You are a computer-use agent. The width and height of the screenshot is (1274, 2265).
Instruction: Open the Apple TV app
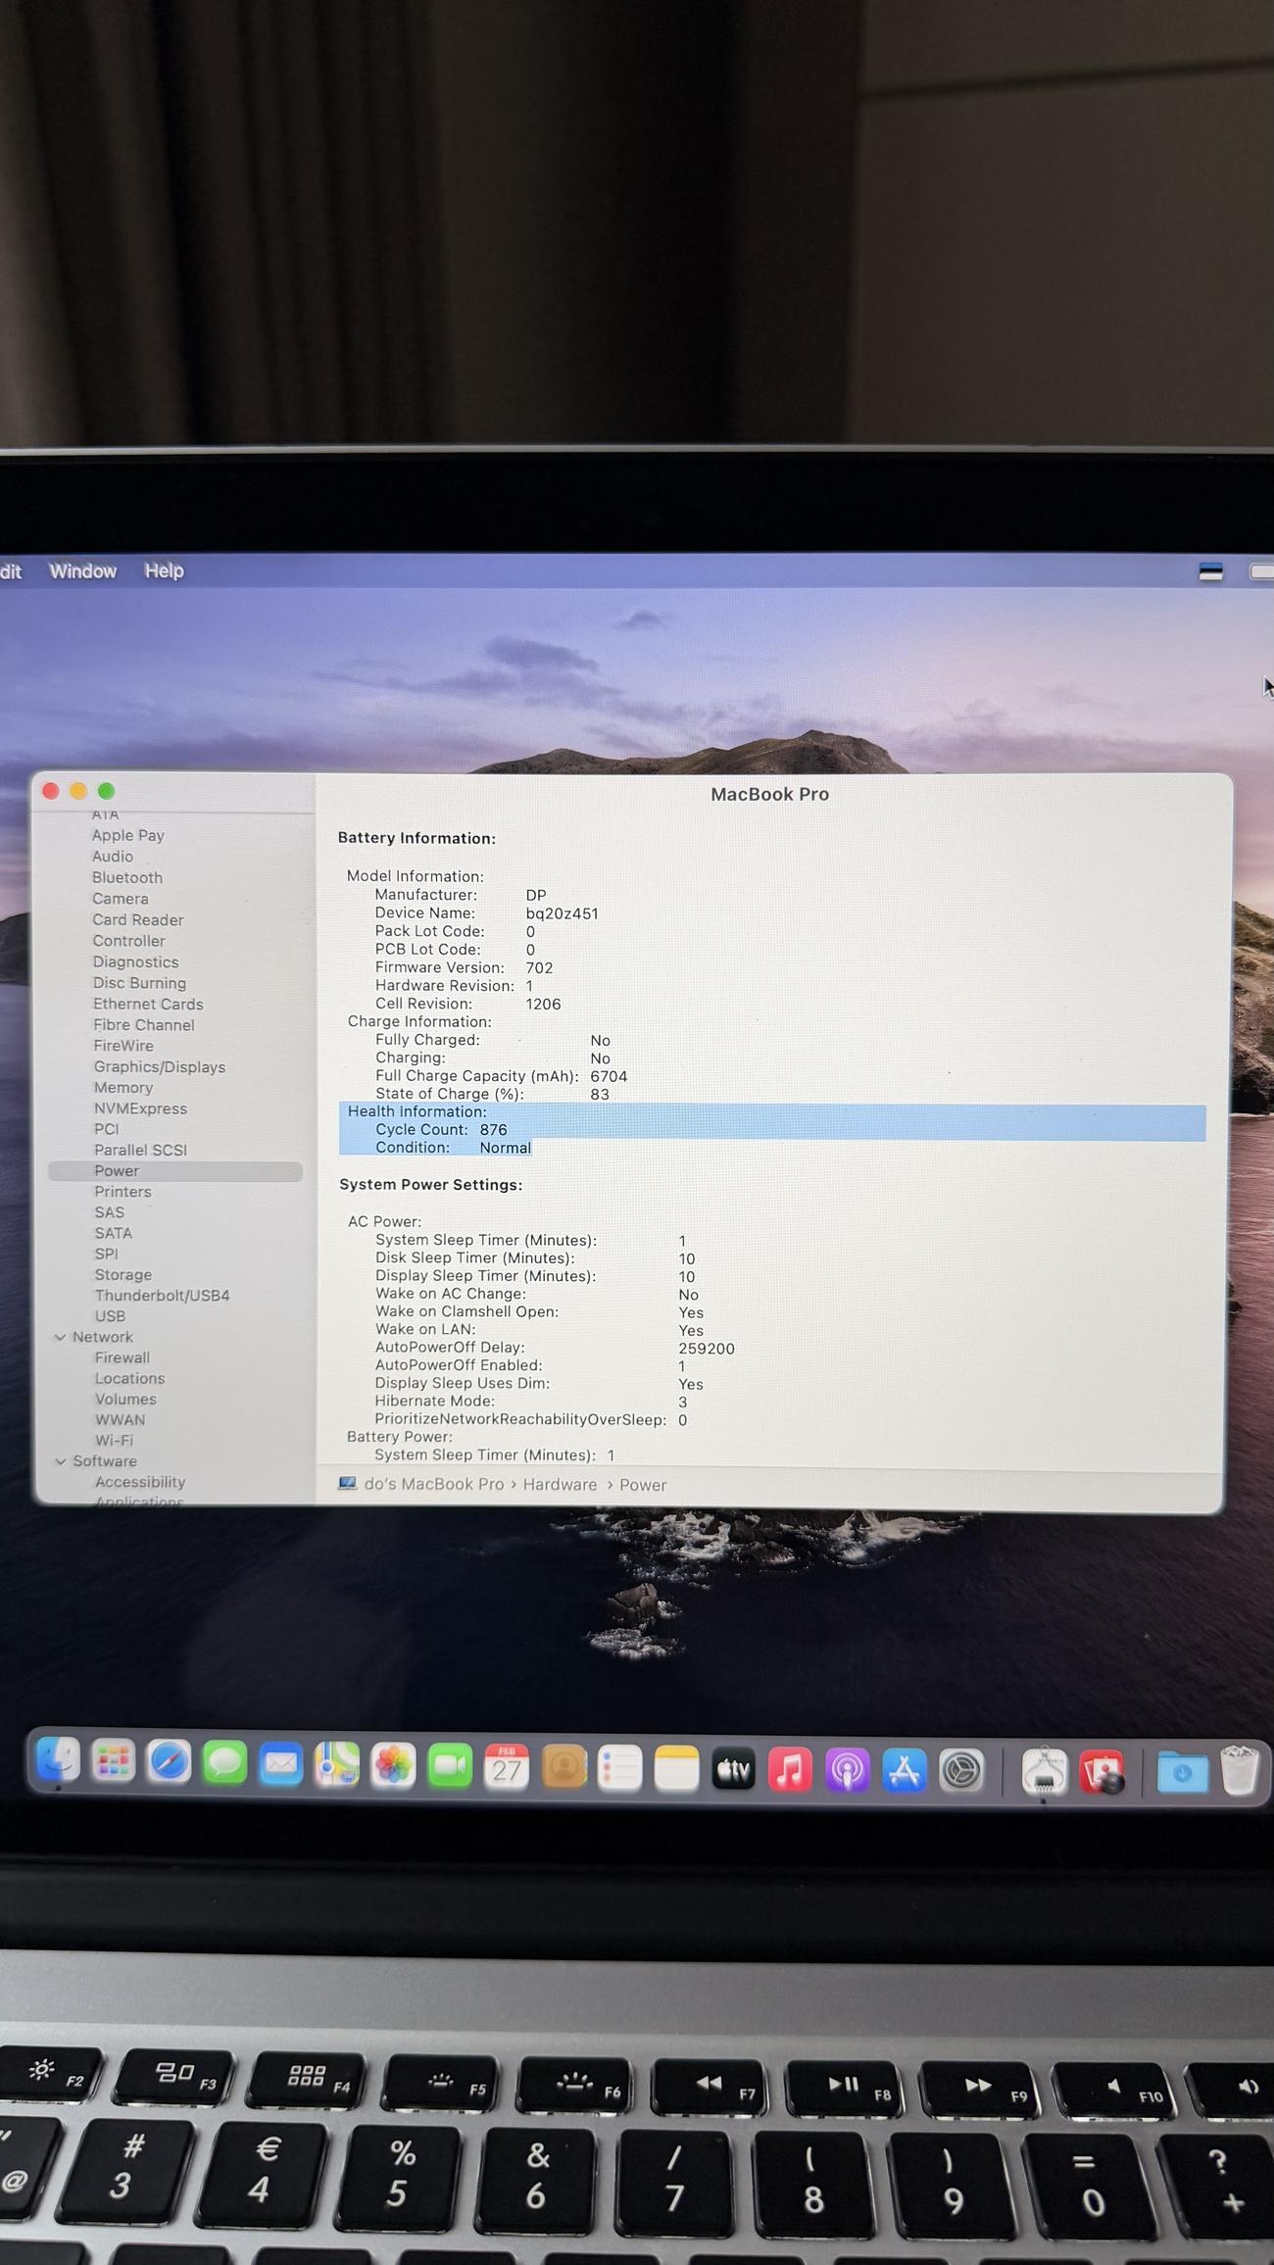(733, 1769)
